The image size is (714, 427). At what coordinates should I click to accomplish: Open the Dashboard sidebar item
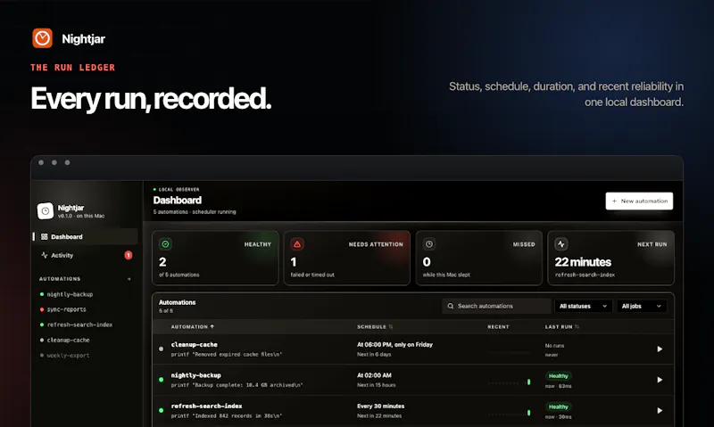tap(85, 236)
